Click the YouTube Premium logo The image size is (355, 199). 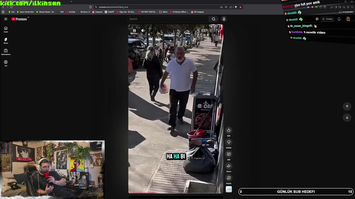[19, 19]
